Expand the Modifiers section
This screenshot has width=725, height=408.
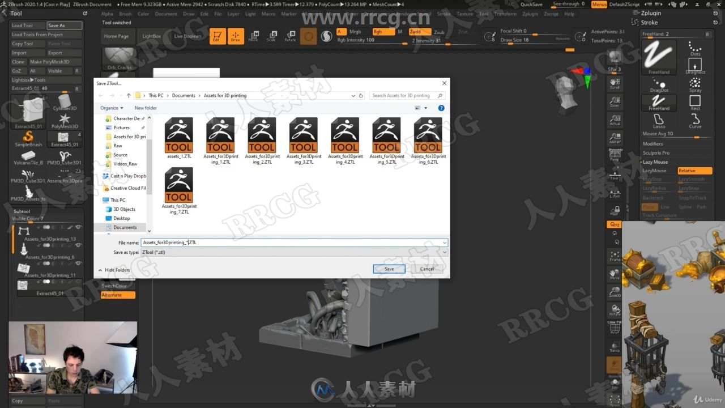[x=652, y=144]
